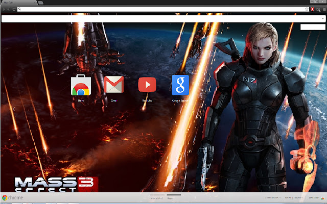Bookmark this page with the star
Viewport: 327px width, 204px height.
307,9
